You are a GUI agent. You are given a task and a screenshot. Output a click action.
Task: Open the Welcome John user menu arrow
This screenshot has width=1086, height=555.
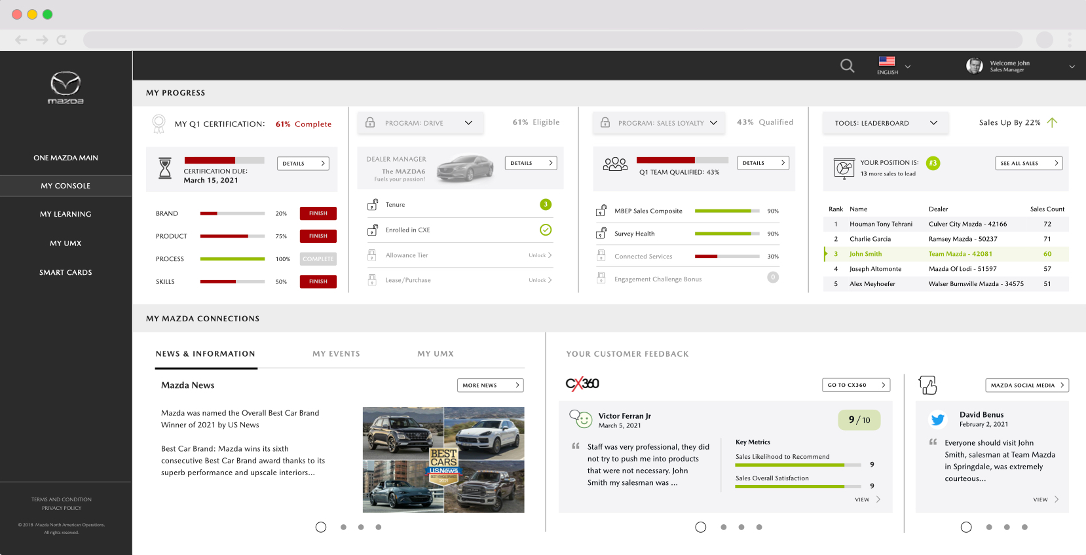[1072, 67]
